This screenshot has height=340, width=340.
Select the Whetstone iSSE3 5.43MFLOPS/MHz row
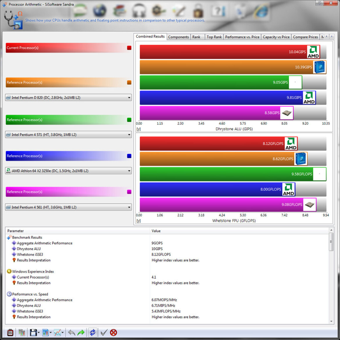click(x=167, y=311)
